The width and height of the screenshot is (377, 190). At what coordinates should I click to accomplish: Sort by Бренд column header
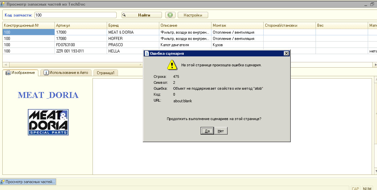tap(133, 25)
